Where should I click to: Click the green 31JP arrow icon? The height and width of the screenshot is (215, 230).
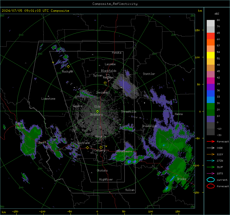(x=211, y=167)
